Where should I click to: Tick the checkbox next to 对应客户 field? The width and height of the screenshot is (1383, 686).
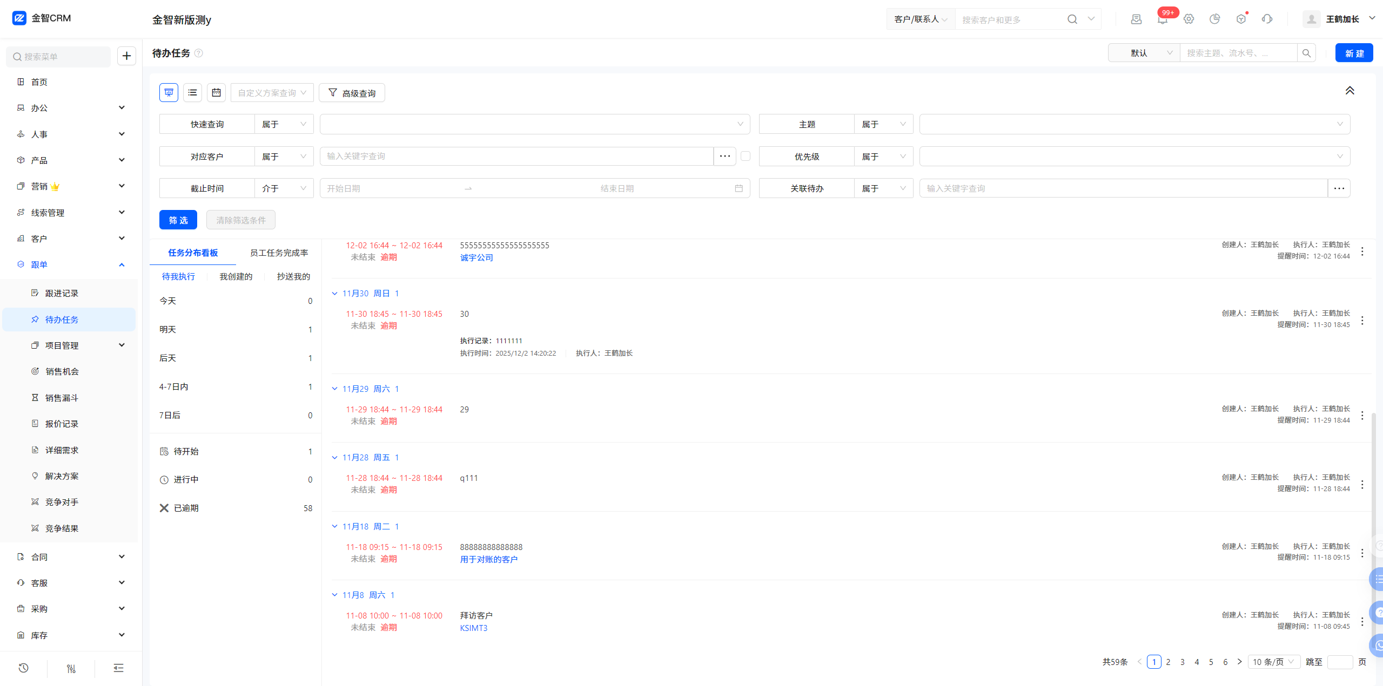tap(746, 156)
